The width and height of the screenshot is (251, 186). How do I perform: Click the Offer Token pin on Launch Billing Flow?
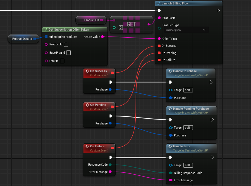pos(159,39)
